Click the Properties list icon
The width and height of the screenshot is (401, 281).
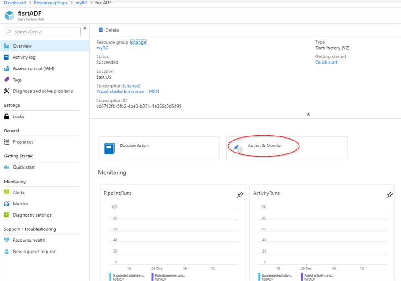7,142
